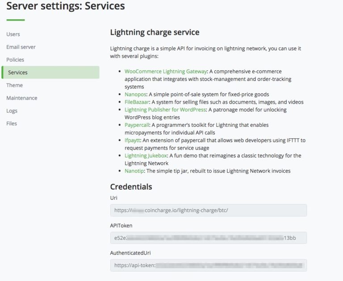Open the Users settings section

click(x=13, y=34)
